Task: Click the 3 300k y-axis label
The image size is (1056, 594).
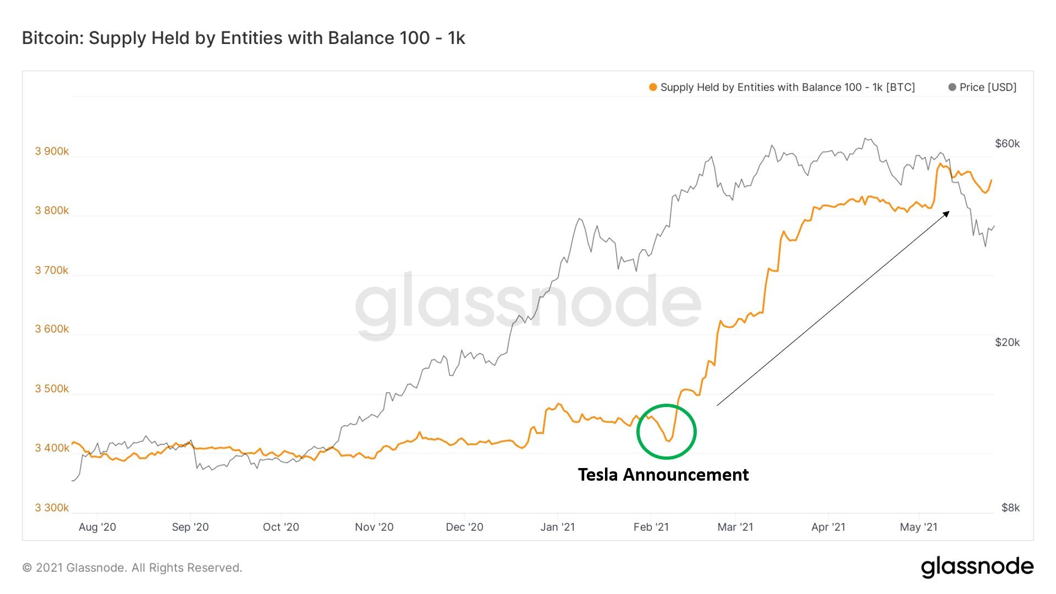Action: (52, 508)
